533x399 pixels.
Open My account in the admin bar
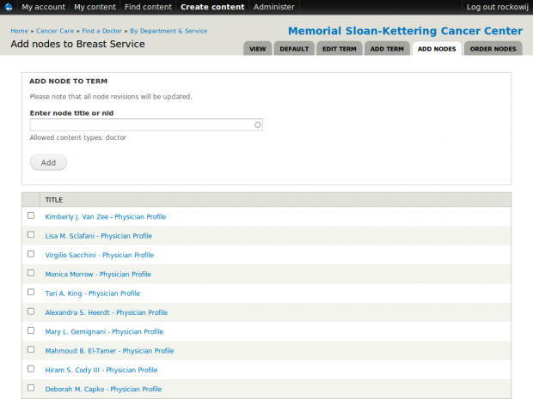click(43, 7)
